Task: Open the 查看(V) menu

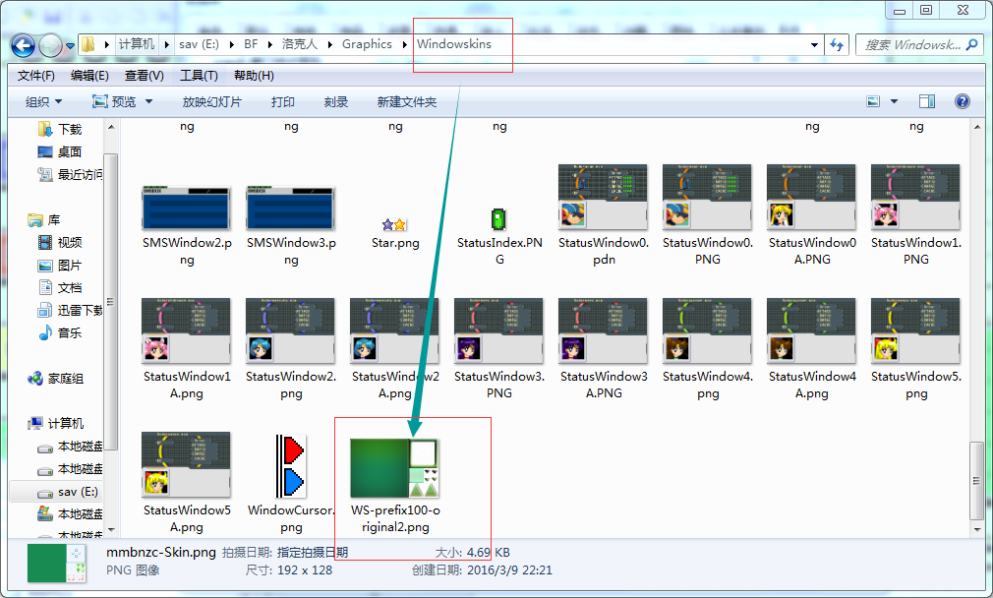Action: (144, 76)
